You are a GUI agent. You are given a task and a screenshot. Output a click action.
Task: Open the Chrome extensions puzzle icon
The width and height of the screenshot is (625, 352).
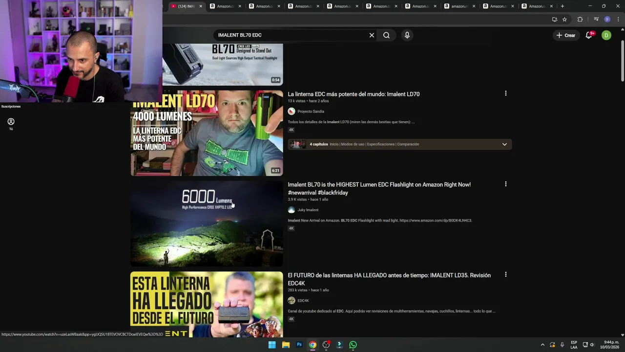click(580, 20)
